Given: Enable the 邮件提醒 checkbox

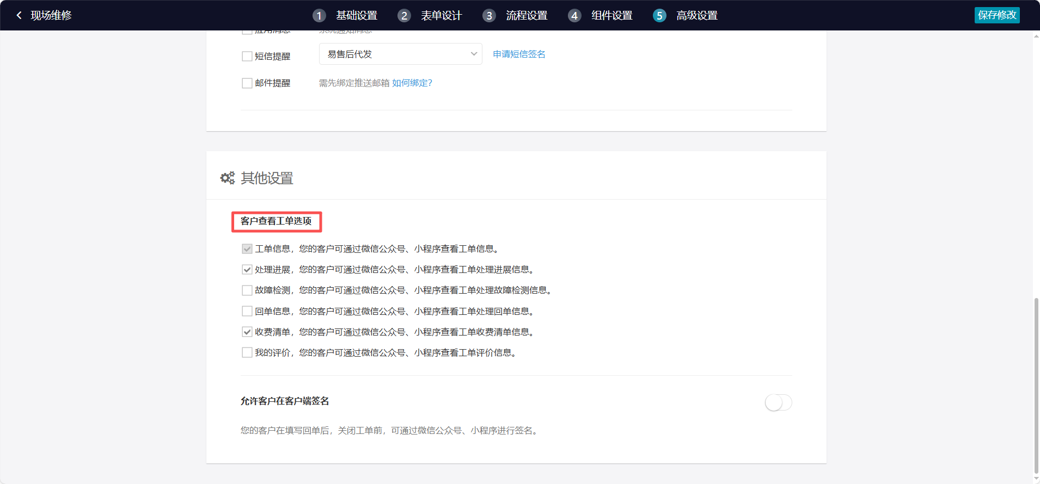Looking at the screenshot, I should coord(247,83).
